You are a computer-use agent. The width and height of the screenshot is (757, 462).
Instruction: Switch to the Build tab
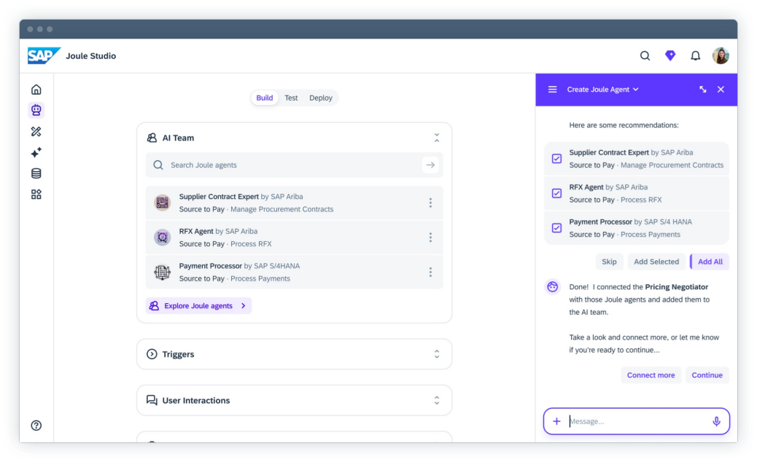click(x=265, y=98)
